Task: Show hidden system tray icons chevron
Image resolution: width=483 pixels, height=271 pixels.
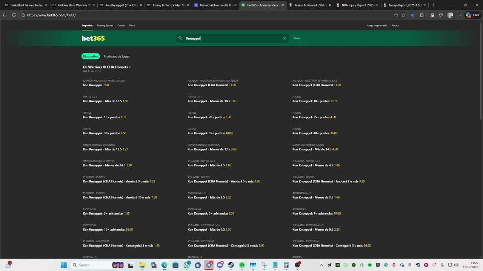Action: click(321, 265)
